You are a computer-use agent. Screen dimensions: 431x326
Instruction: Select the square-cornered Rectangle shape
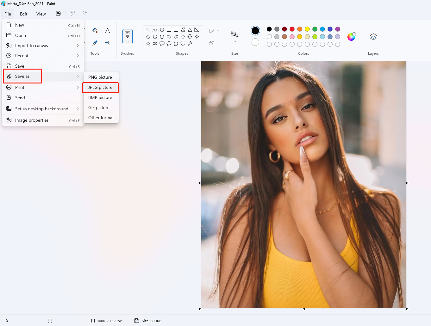(169, 30)
